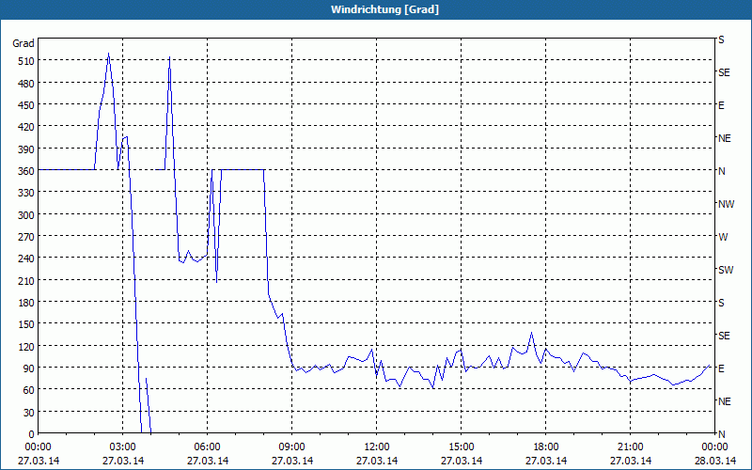Screen dimensions: 752x470
Task: Click the E compass label at the 450 gridline
Action: click(x=721, y=105)
